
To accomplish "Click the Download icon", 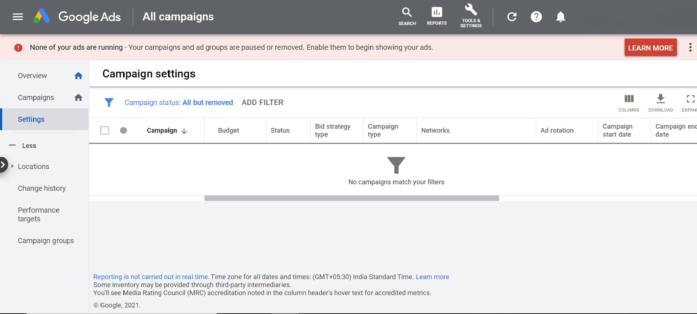I will pyautogui.click(x=661, y=99).
